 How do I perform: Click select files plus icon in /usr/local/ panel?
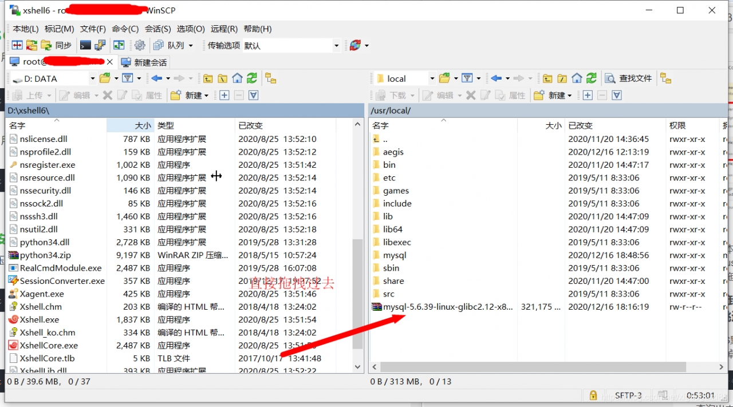tap(588, 95)
